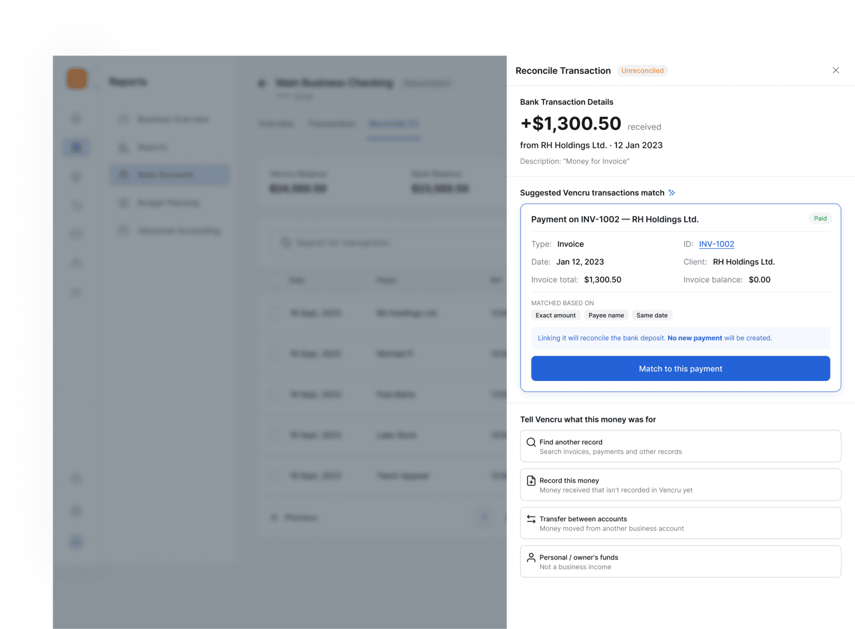Click the "Reconcile Transaction" panel title
855x629 pixels.
click(563, 71)
